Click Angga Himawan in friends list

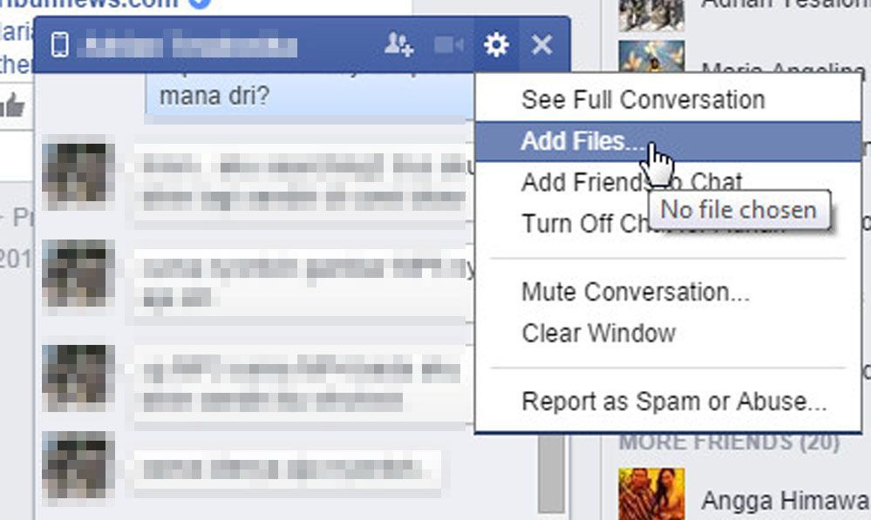click(x=785, y=501)
